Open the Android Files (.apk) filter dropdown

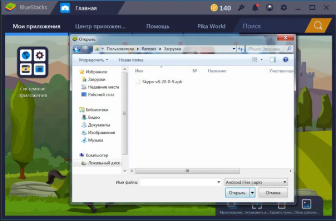(256, 182)
